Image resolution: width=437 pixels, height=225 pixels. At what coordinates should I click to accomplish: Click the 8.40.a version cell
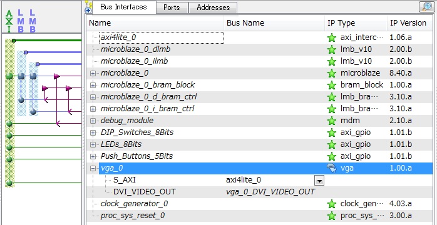click(401, 73)
